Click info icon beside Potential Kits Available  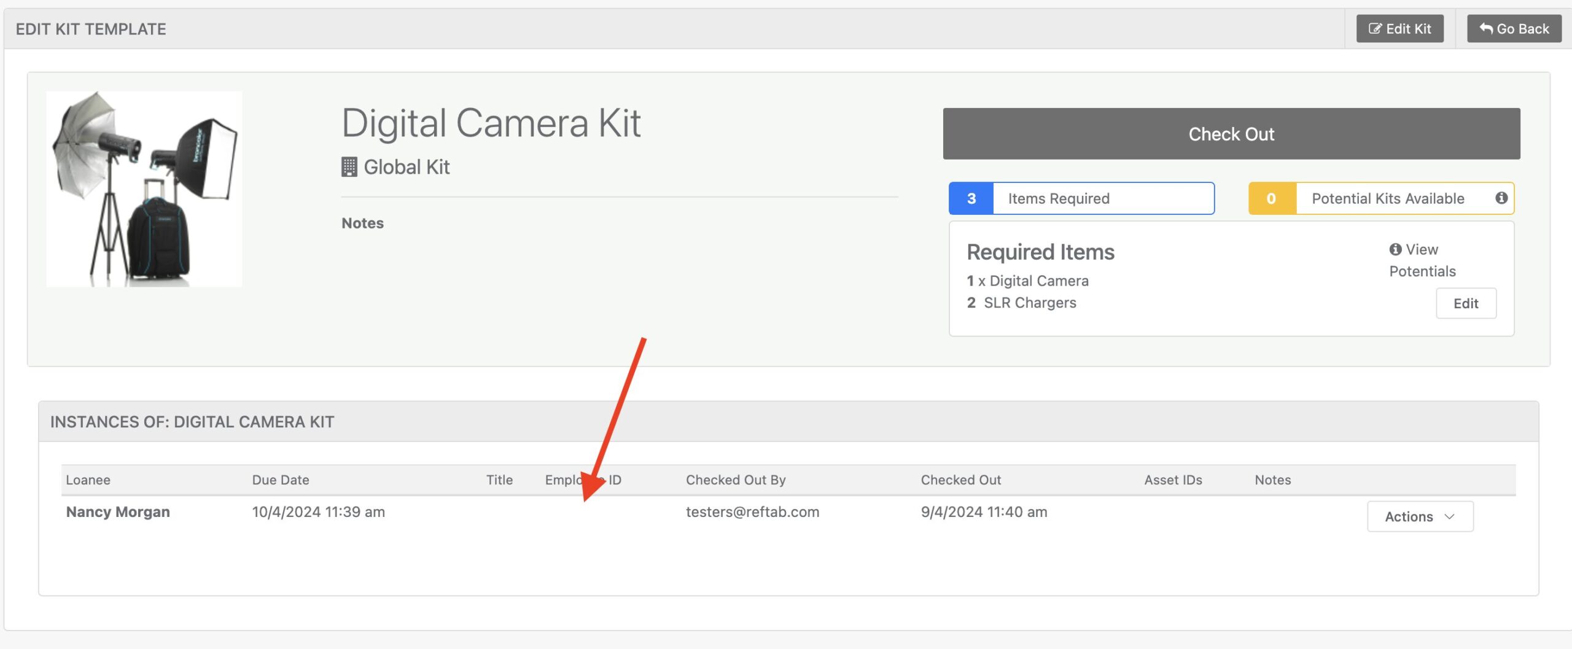(1501, 198)
